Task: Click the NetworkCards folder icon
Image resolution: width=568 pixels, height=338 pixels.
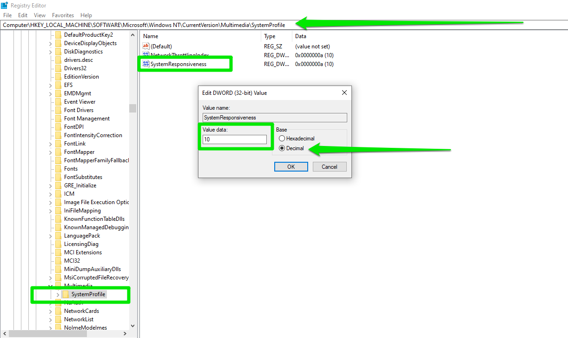Action: click(58, 311)
